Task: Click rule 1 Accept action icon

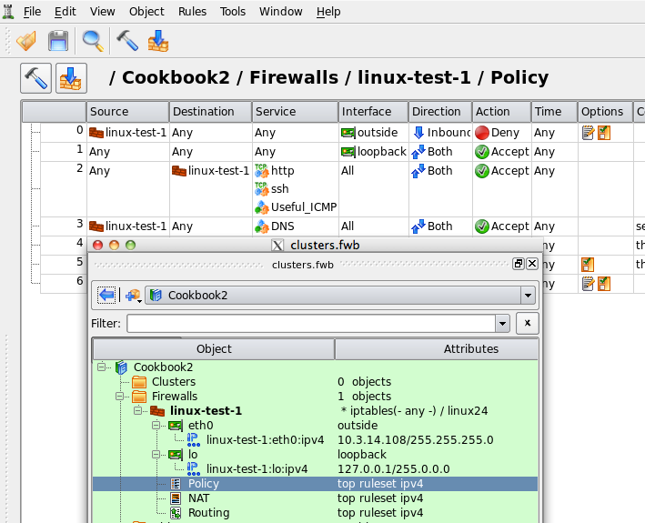Action: [481, 152]
